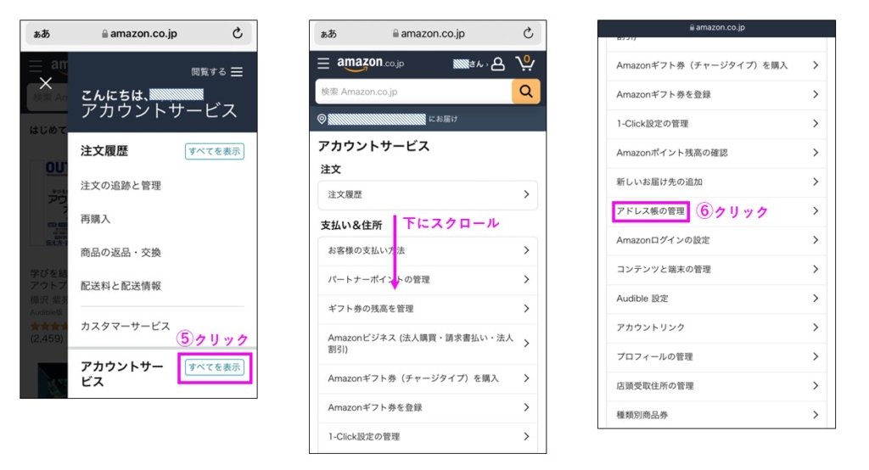Image resolution: width=869 pixels, height=470 pixels.
Task: Close the side menu with the X icon
Action: [46, 83]
